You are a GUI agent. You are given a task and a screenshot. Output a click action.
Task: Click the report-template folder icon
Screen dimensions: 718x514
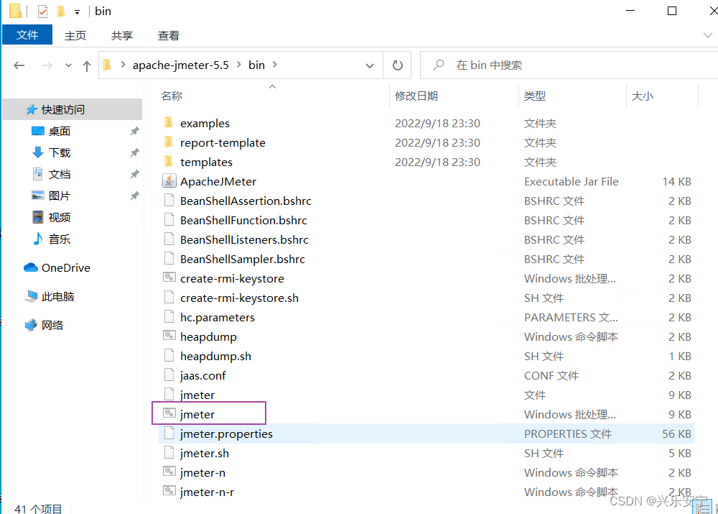(x=169, y=142)
